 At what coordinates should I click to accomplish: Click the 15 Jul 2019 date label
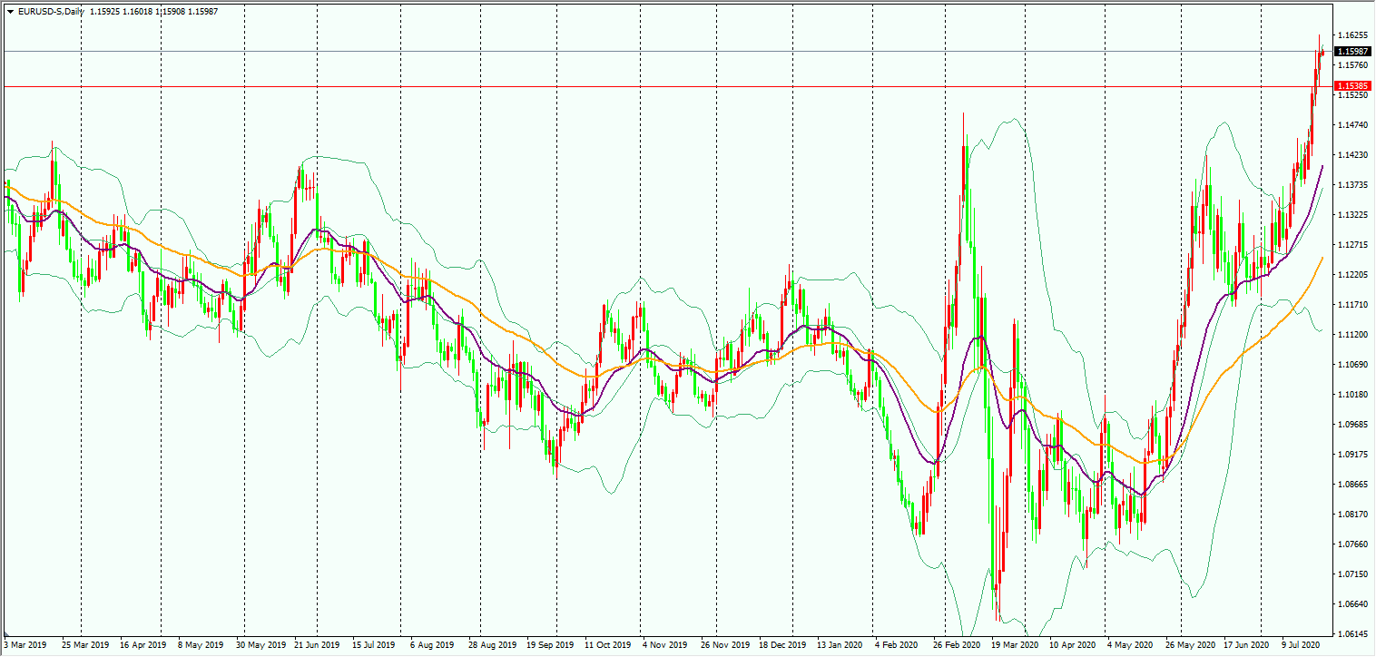374,645
